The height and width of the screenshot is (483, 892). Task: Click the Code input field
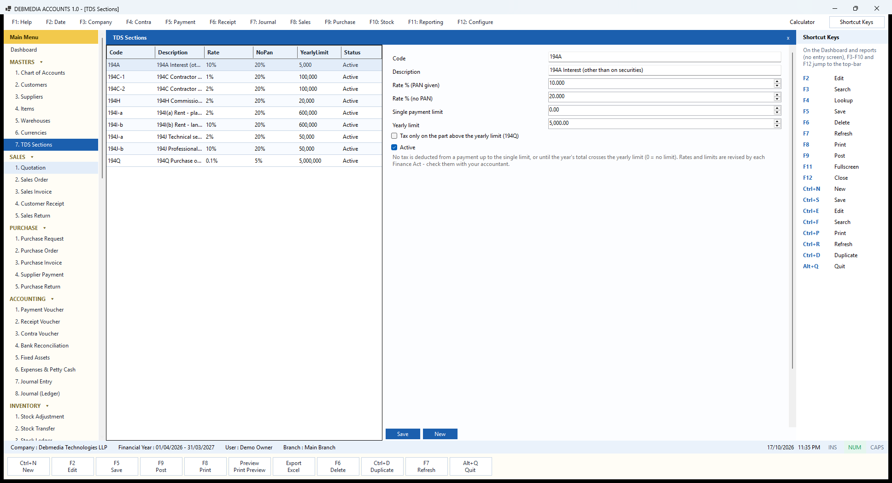coord(664,57)
